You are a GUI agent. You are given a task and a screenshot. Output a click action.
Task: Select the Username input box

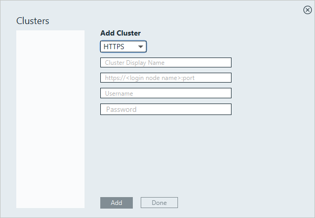pos(166,93)
